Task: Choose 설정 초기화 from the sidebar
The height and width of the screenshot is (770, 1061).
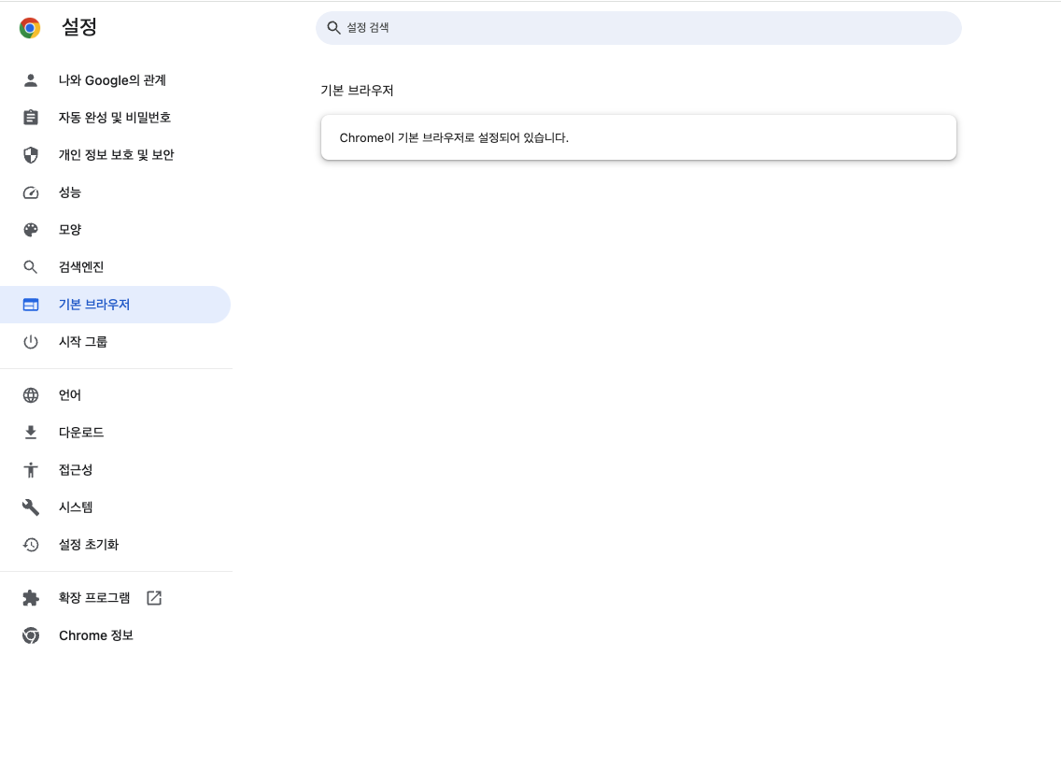Action: pyautogui.click(x=115, y=545)
